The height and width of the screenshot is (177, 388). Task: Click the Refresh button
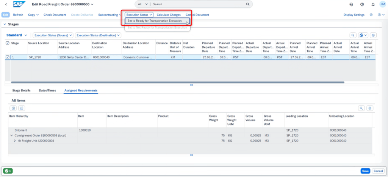click(18, 15)
